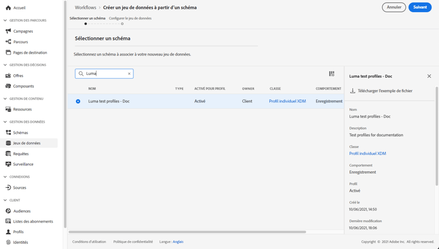439x249 pixels.
Task: Click the Surveillance monitor icon
Action: coord(8,164)
